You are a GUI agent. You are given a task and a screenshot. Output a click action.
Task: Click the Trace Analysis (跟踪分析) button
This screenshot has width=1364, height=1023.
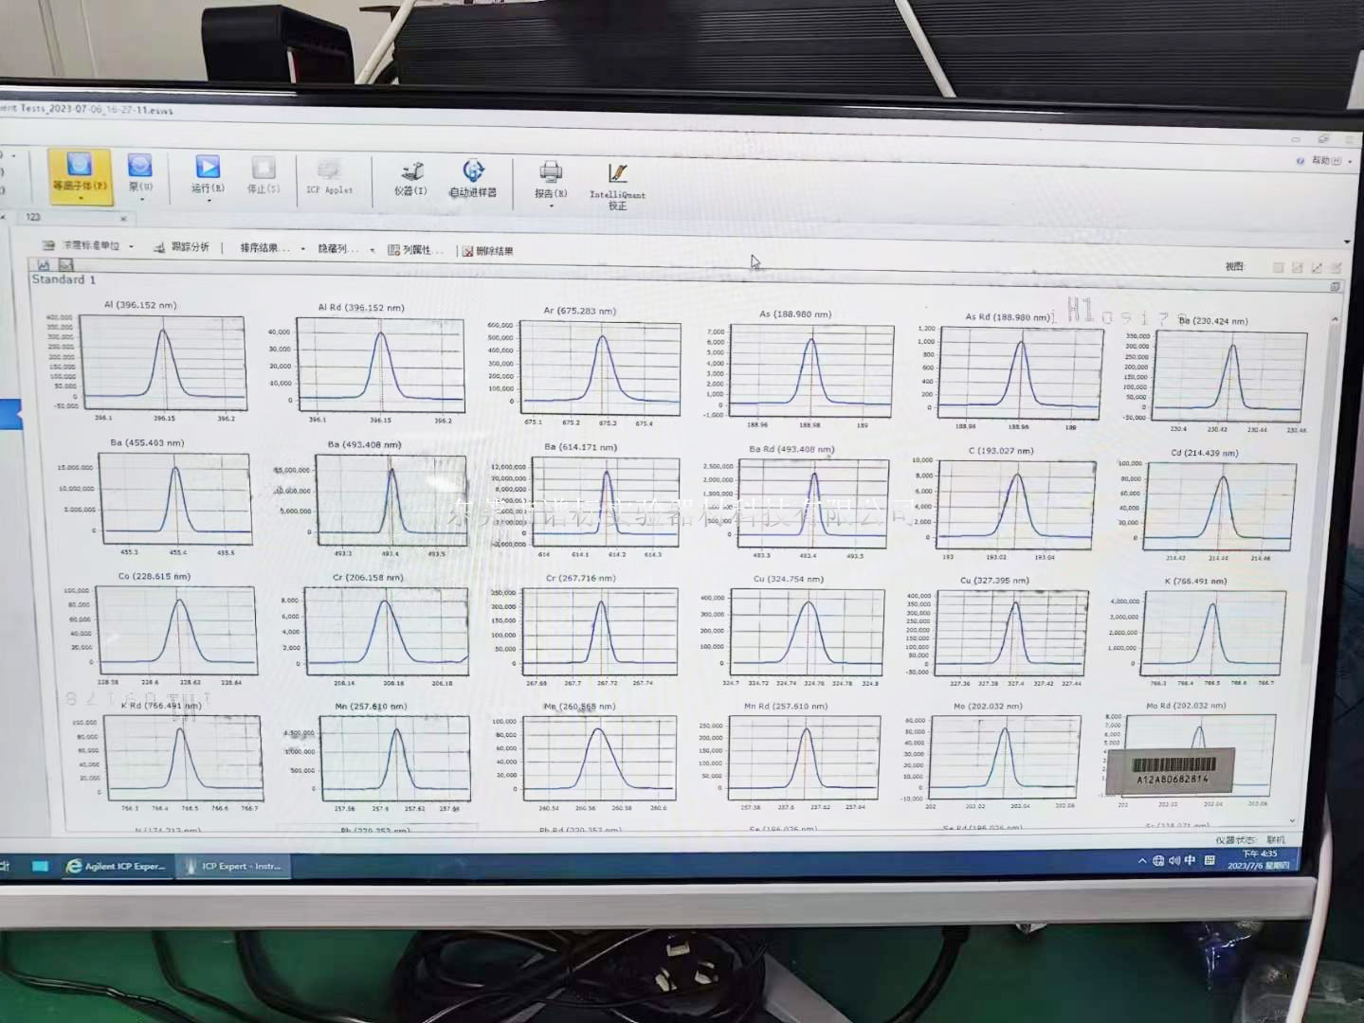click(182, 247)
